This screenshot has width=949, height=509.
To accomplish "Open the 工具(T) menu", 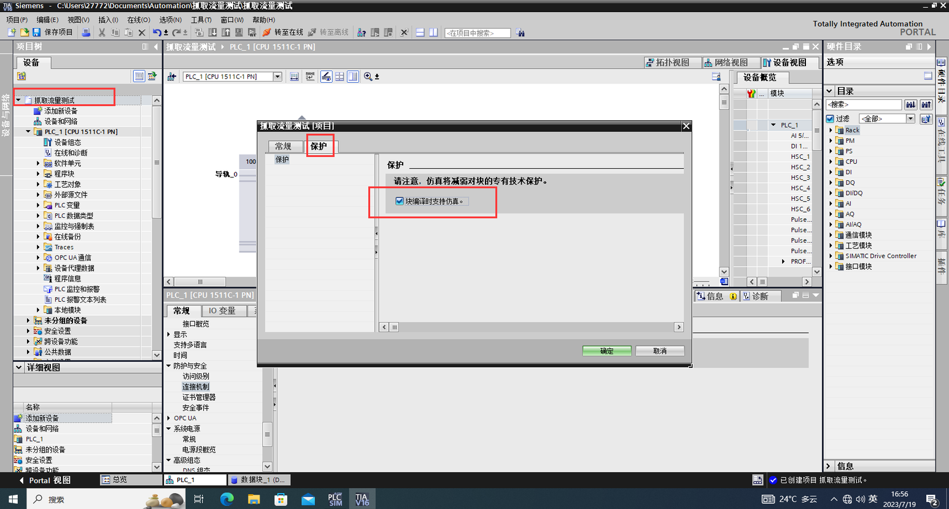I will tap(201, 20).
